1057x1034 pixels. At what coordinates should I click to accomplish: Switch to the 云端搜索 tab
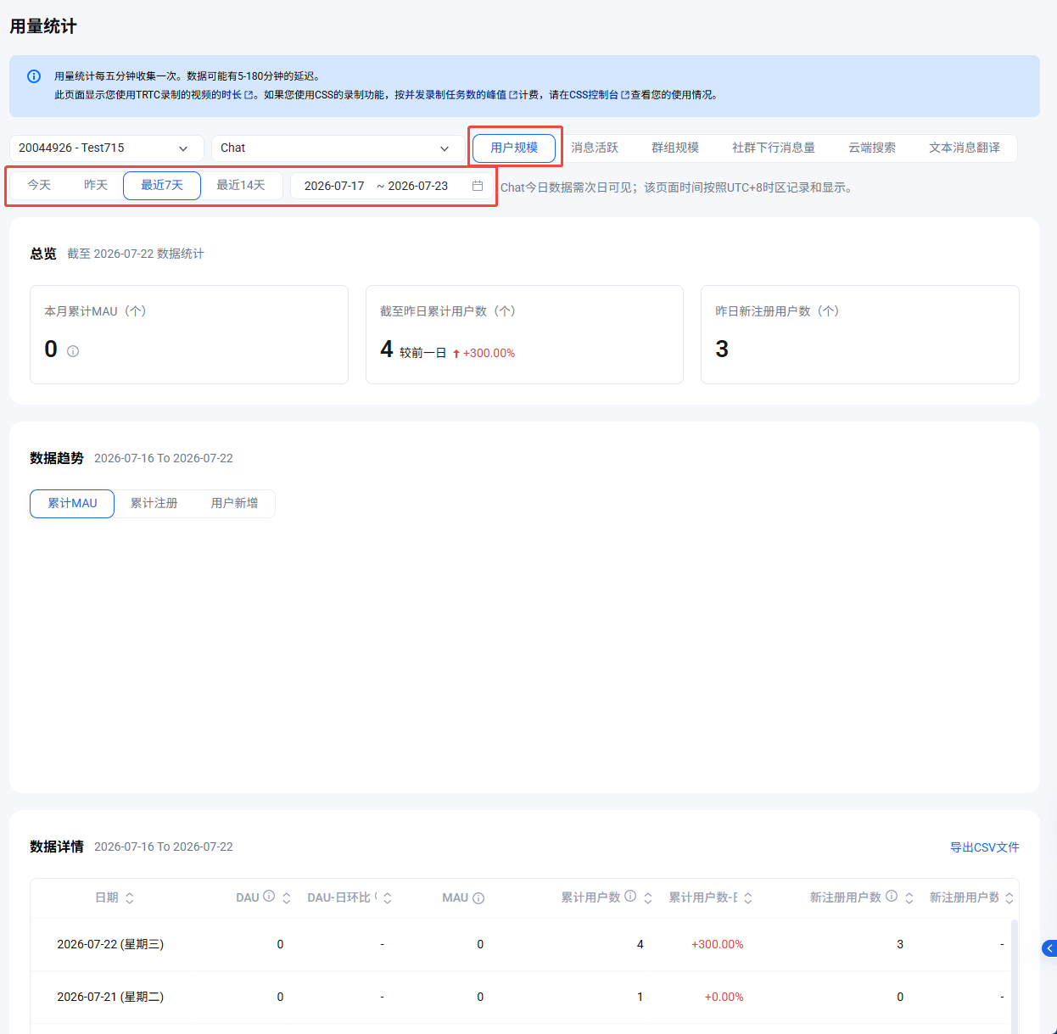pyautogui.click(x=872, y=148)
